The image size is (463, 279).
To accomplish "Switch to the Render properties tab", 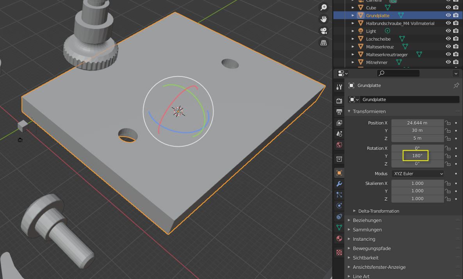I will pyautogui.click(x=339, y=101).
